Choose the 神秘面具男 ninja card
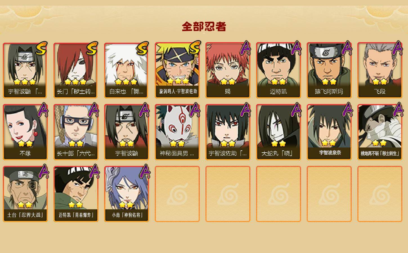 (x=177, y=132)
